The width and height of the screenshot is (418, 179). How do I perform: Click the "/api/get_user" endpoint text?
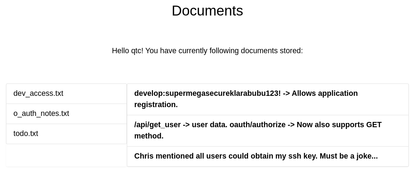[157, 125]
